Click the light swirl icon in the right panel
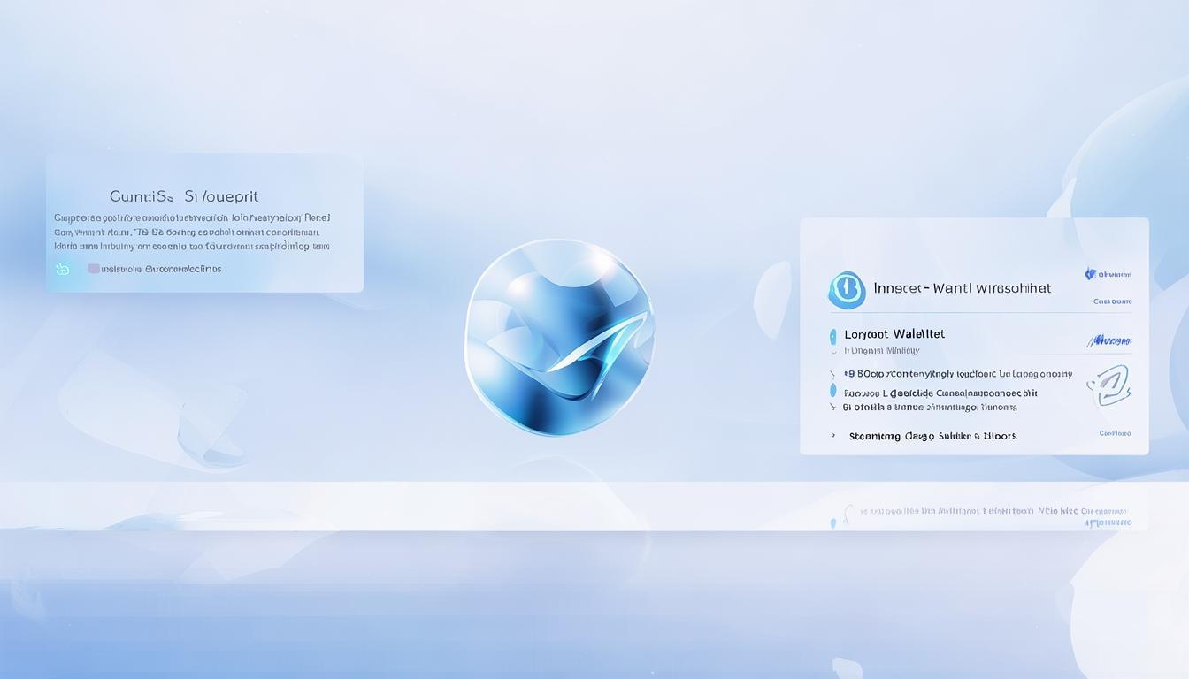1189x679 pixels. [x=1109, y=385]
